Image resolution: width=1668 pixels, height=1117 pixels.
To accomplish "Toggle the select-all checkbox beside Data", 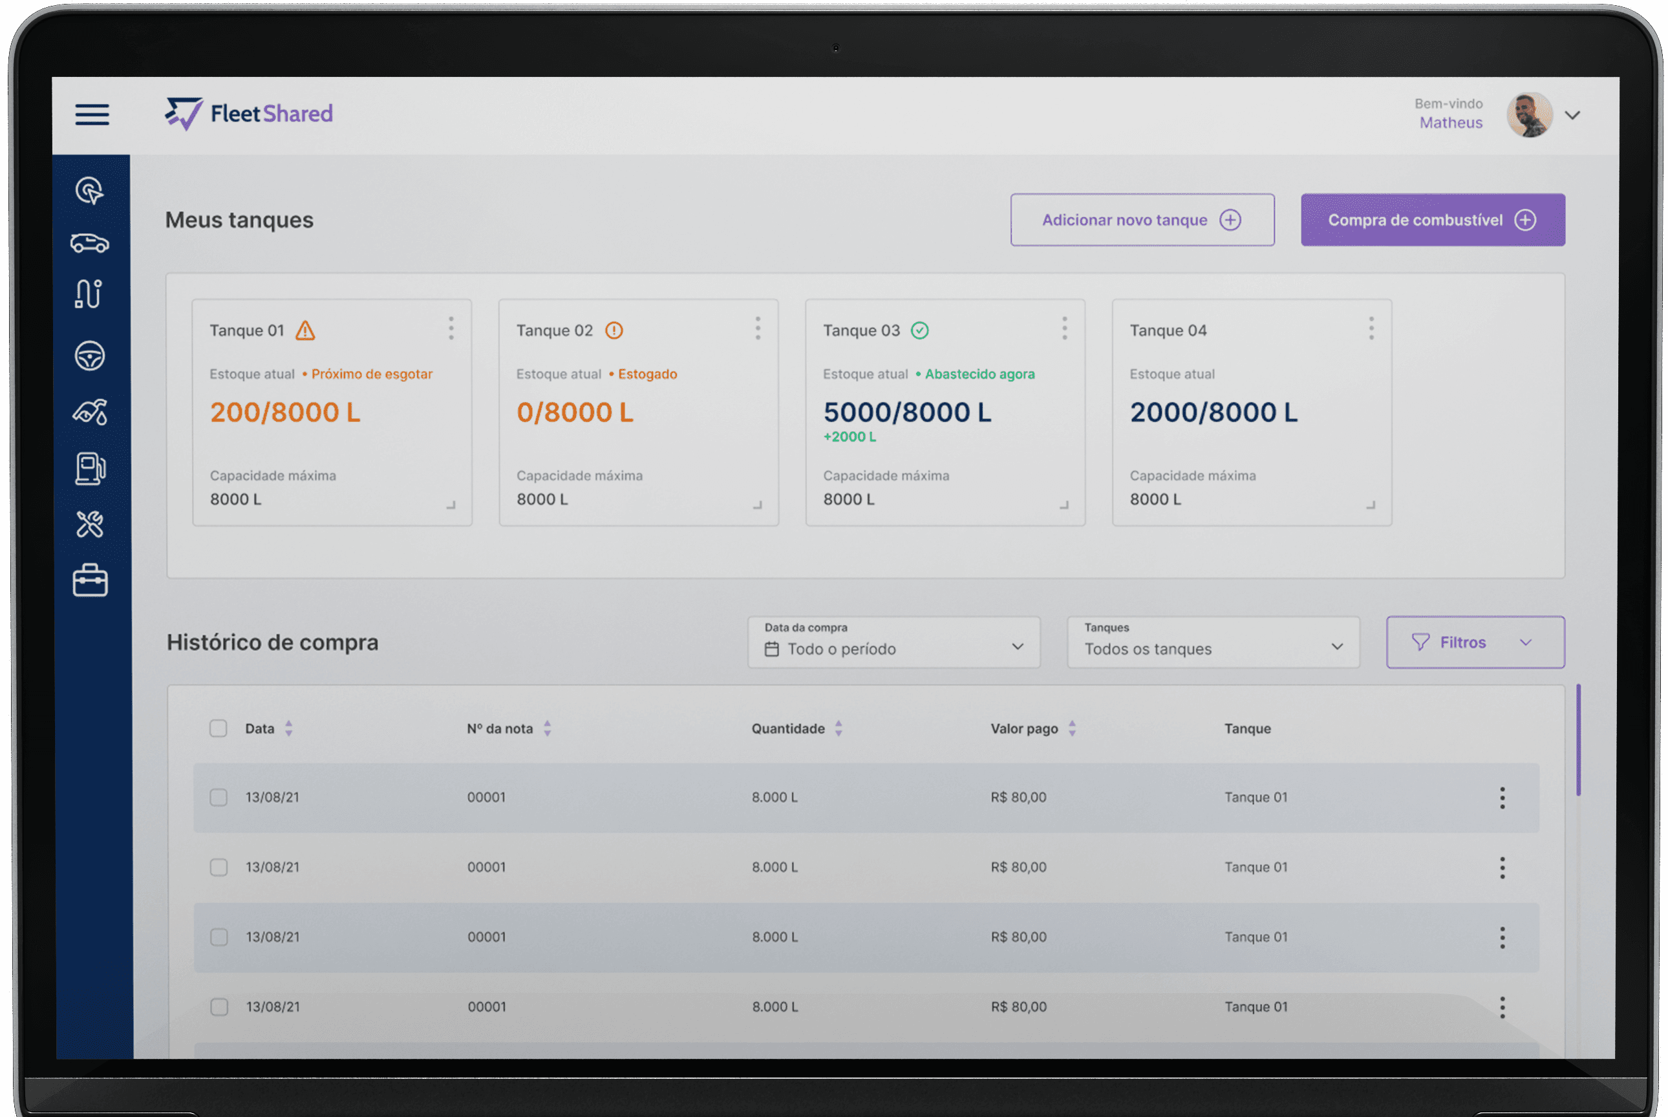I will [x=218, y=728].
